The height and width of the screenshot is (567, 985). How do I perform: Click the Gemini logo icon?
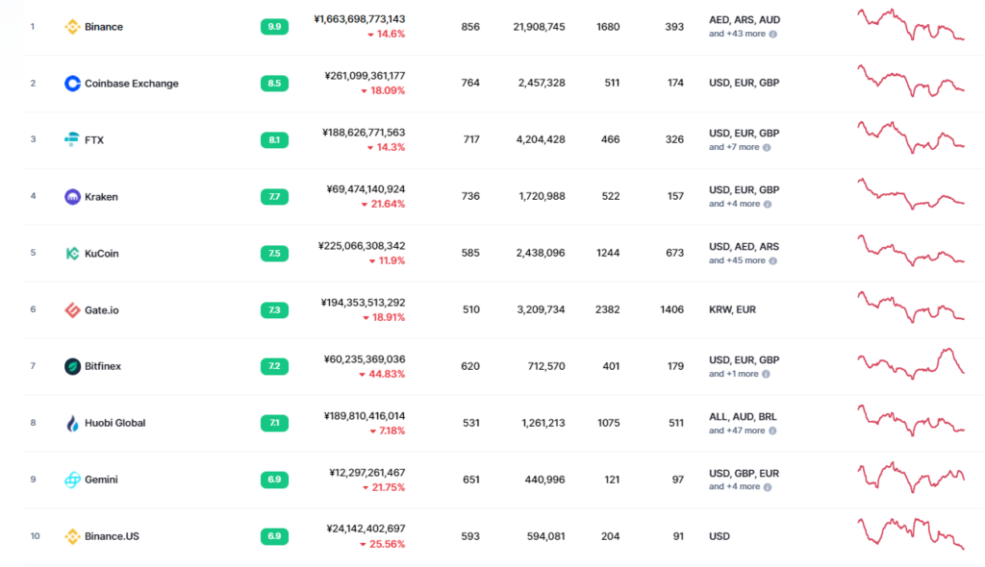tap(72, 480)
